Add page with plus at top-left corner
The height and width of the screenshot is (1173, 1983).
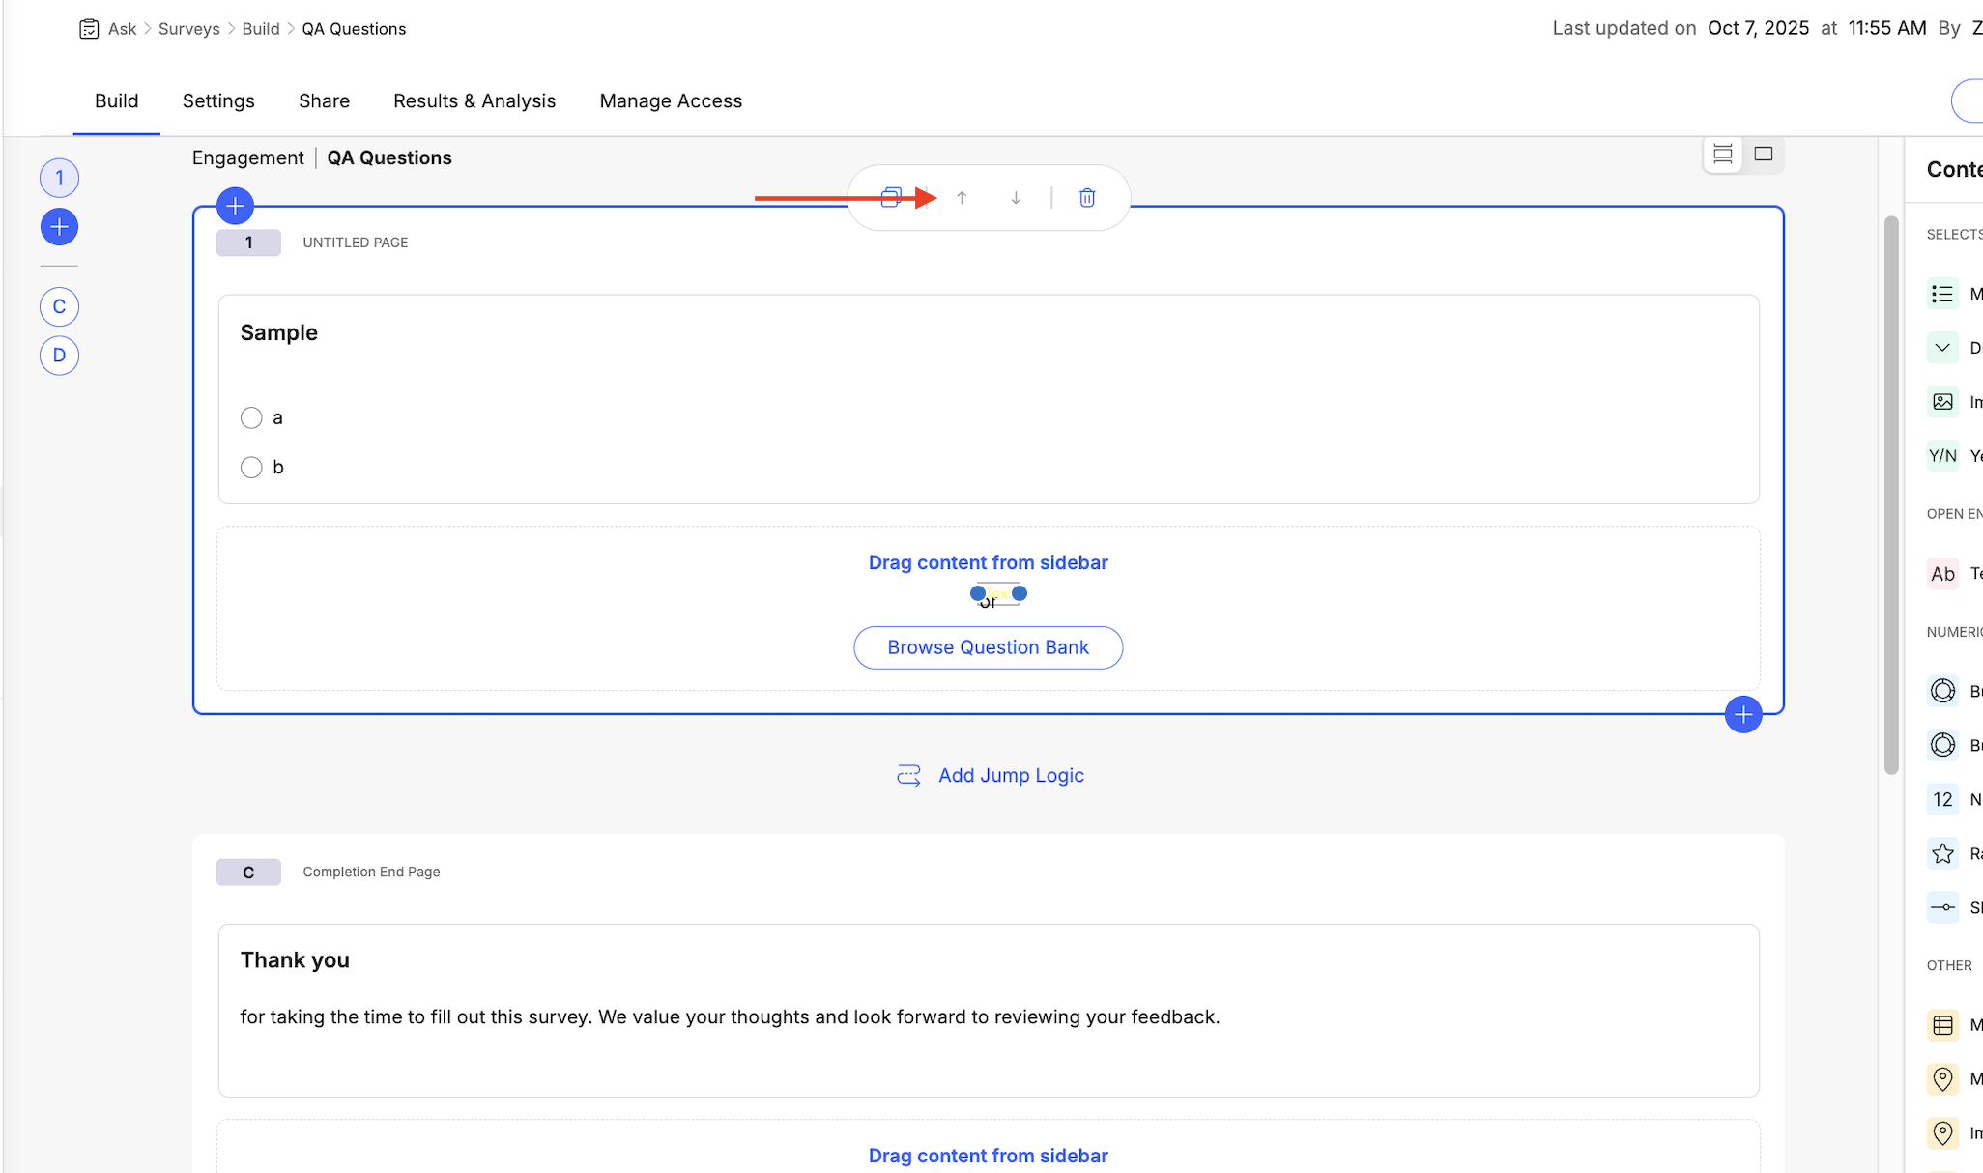235,206
